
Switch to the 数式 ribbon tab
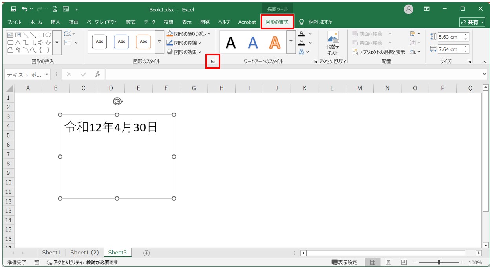pos(131,22)
